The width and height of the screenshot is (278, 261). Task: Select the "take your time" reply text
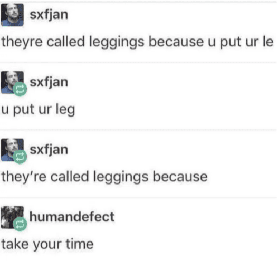click(47, 245)
